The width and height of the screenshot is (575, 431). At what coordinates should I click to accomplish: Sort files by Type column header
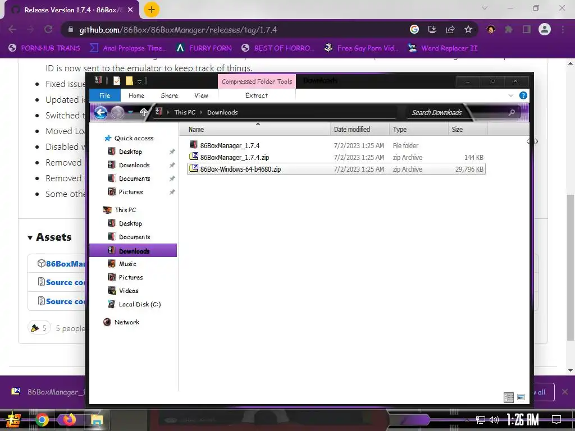pyautogui.click(x=419, y=130)
